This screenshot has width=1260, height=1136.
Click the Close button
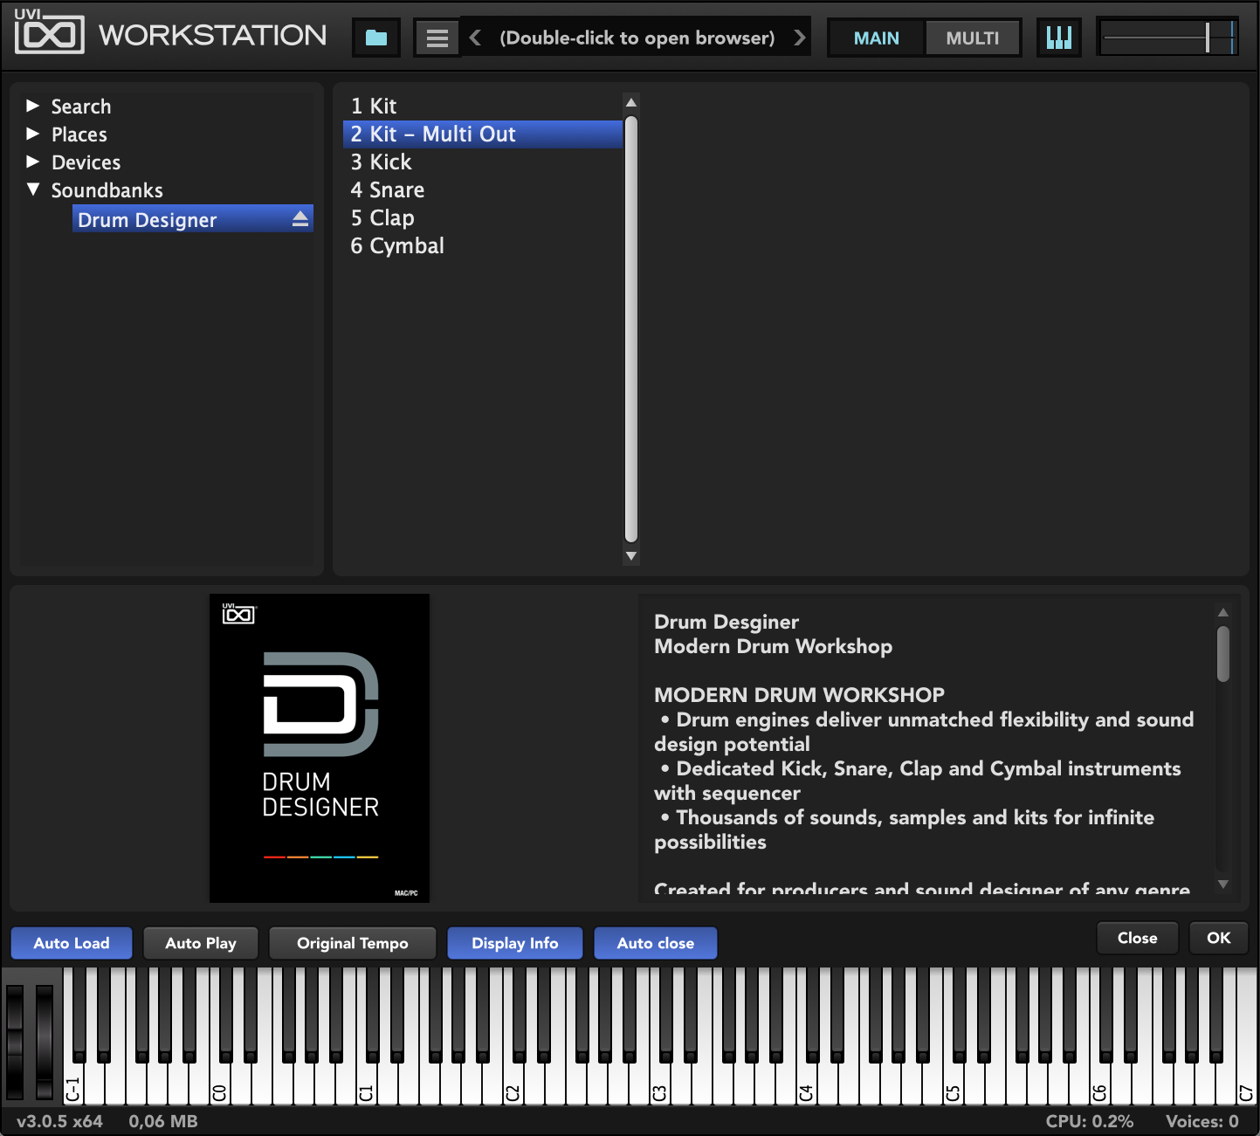tap(1138, 938)
